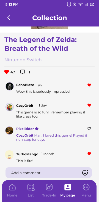Tap the back arrow in Collection header

(9, 18)
